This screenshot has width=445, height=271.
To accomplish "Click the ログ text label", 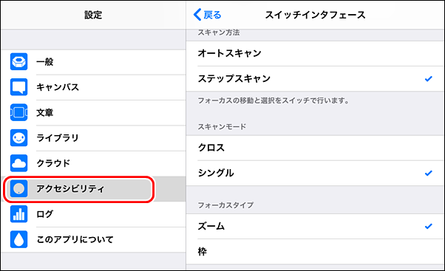I will 45,214.
